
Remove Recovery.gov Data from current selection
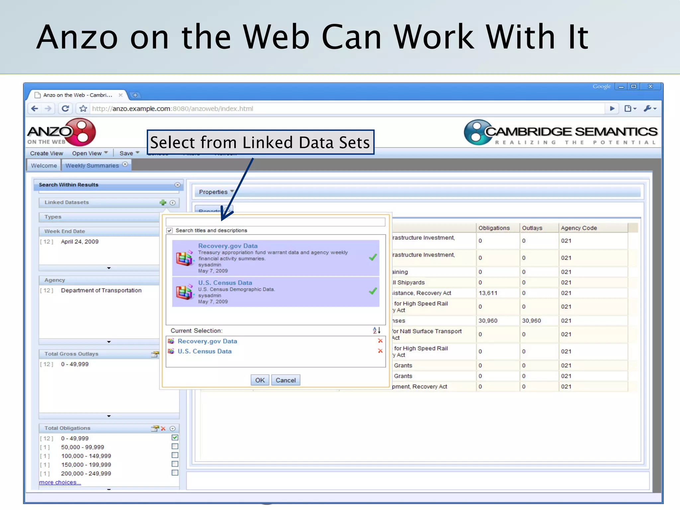click(x=380, y=341)
